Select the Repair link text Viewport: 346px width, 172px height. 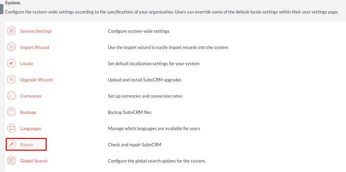[27, 145]
